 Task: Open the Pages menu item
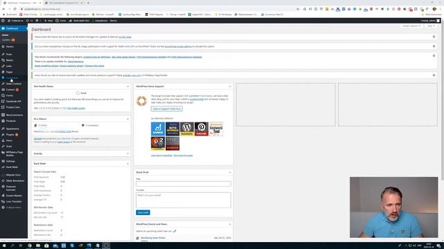coord(9,72)
